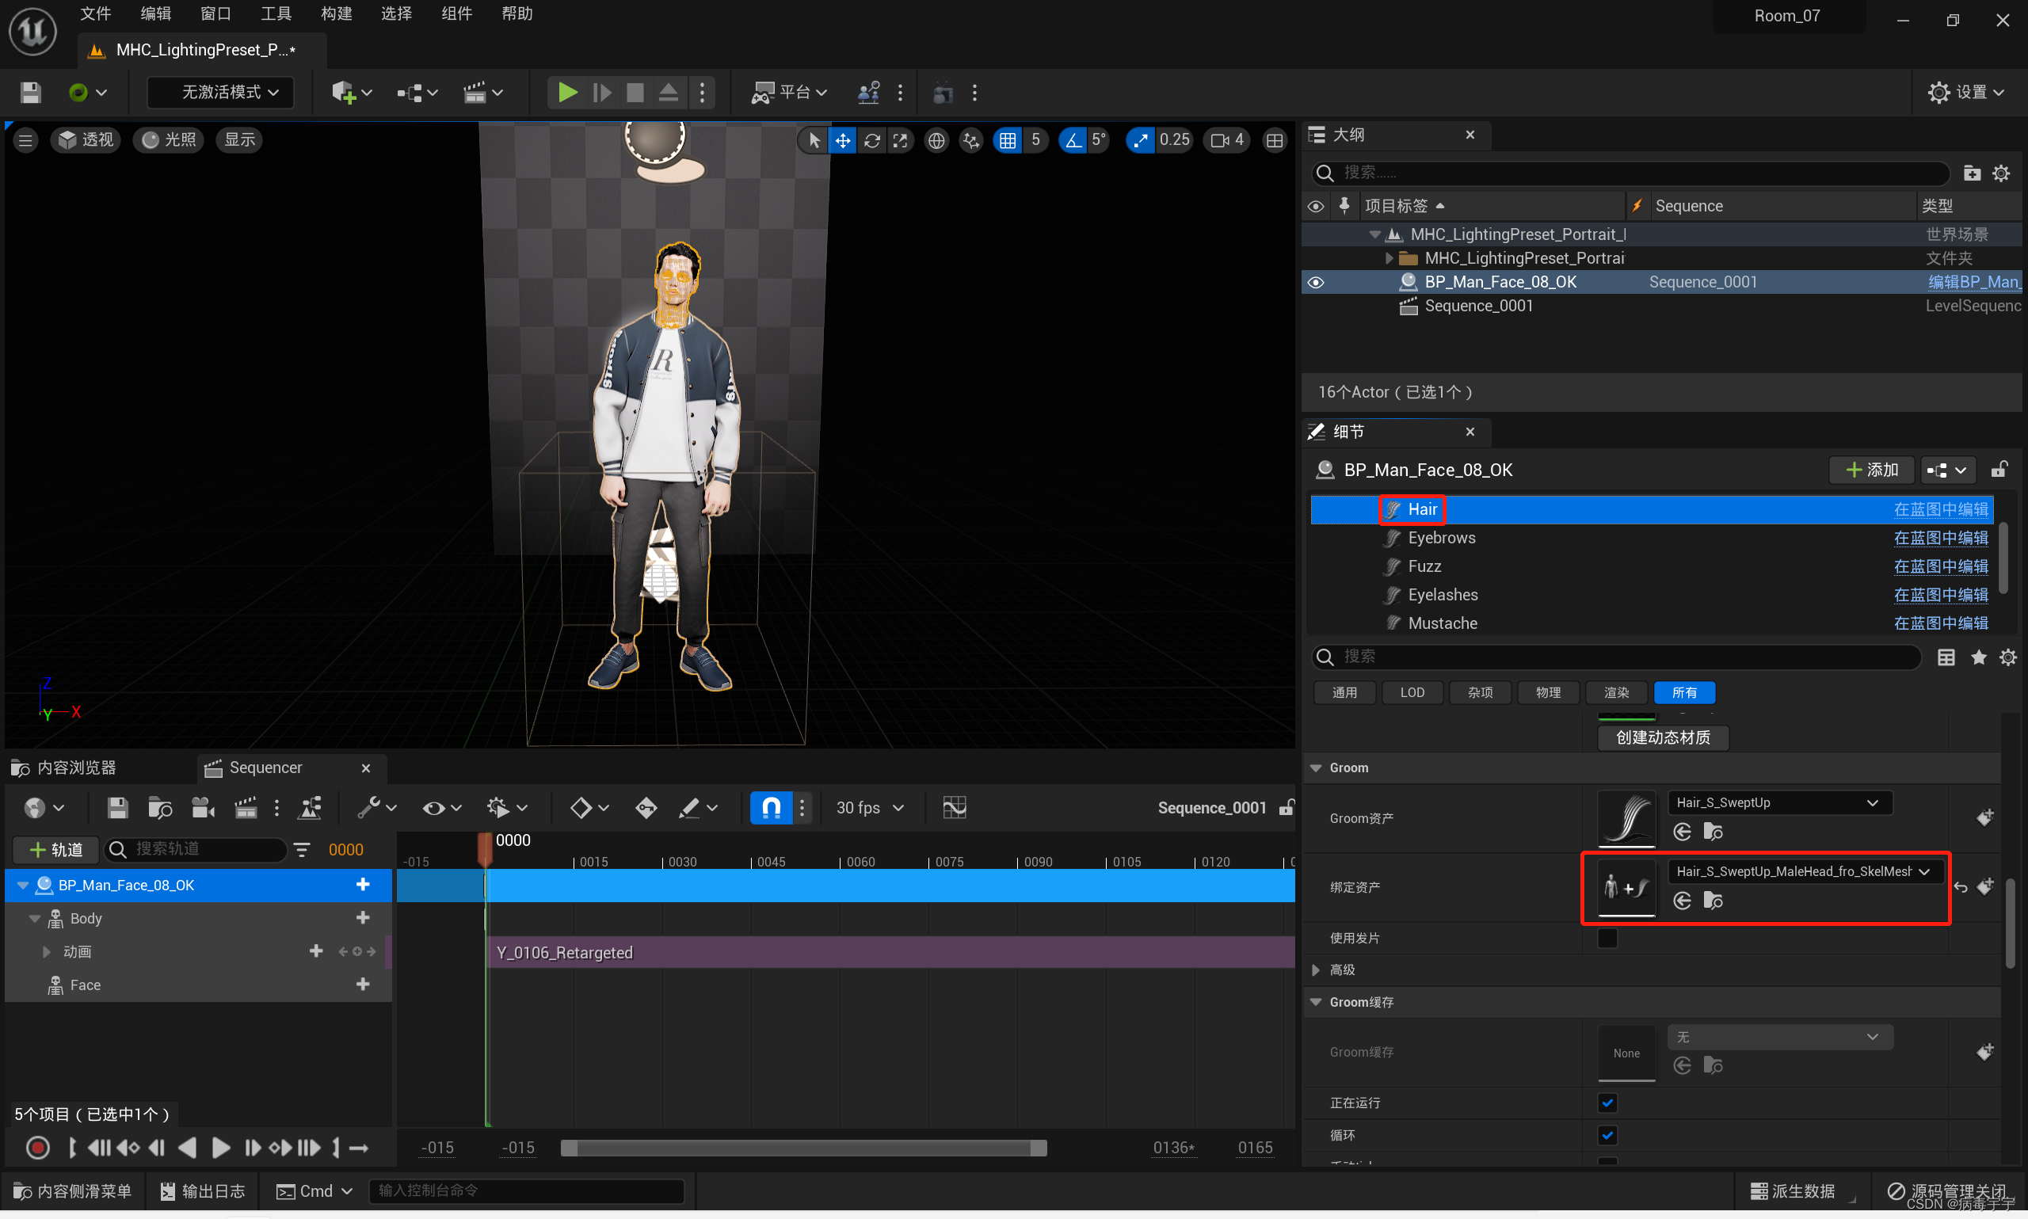
Task: Click the Sequencer snapping magnet icon
Action: click(x=771, y=808)
